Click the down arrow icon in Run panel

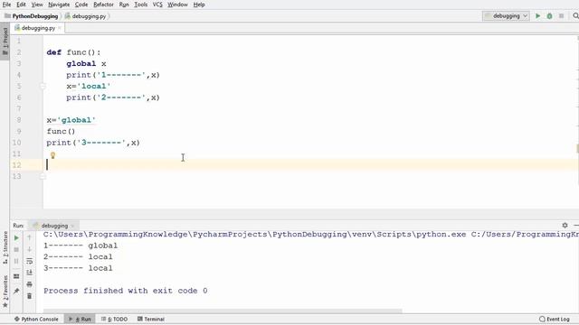pos(30,250)
